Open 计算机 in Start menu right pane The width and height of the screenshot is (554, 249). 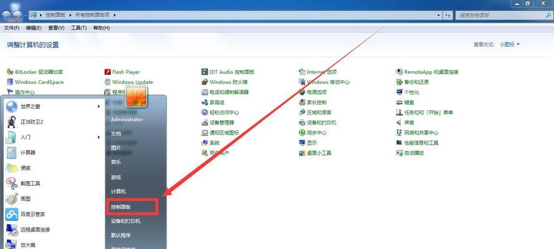point(118,192)
